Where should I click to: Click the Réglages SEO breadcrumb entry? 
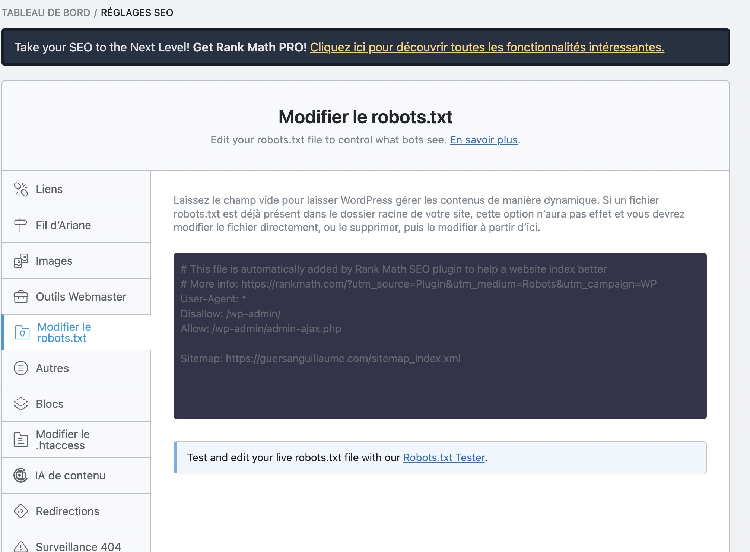point(137,12)
